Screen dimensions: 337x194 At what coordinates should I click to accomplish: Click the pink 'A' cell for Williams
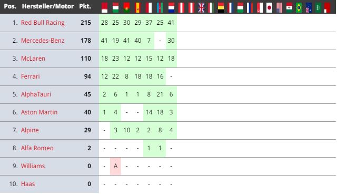[x=116, y=166]
